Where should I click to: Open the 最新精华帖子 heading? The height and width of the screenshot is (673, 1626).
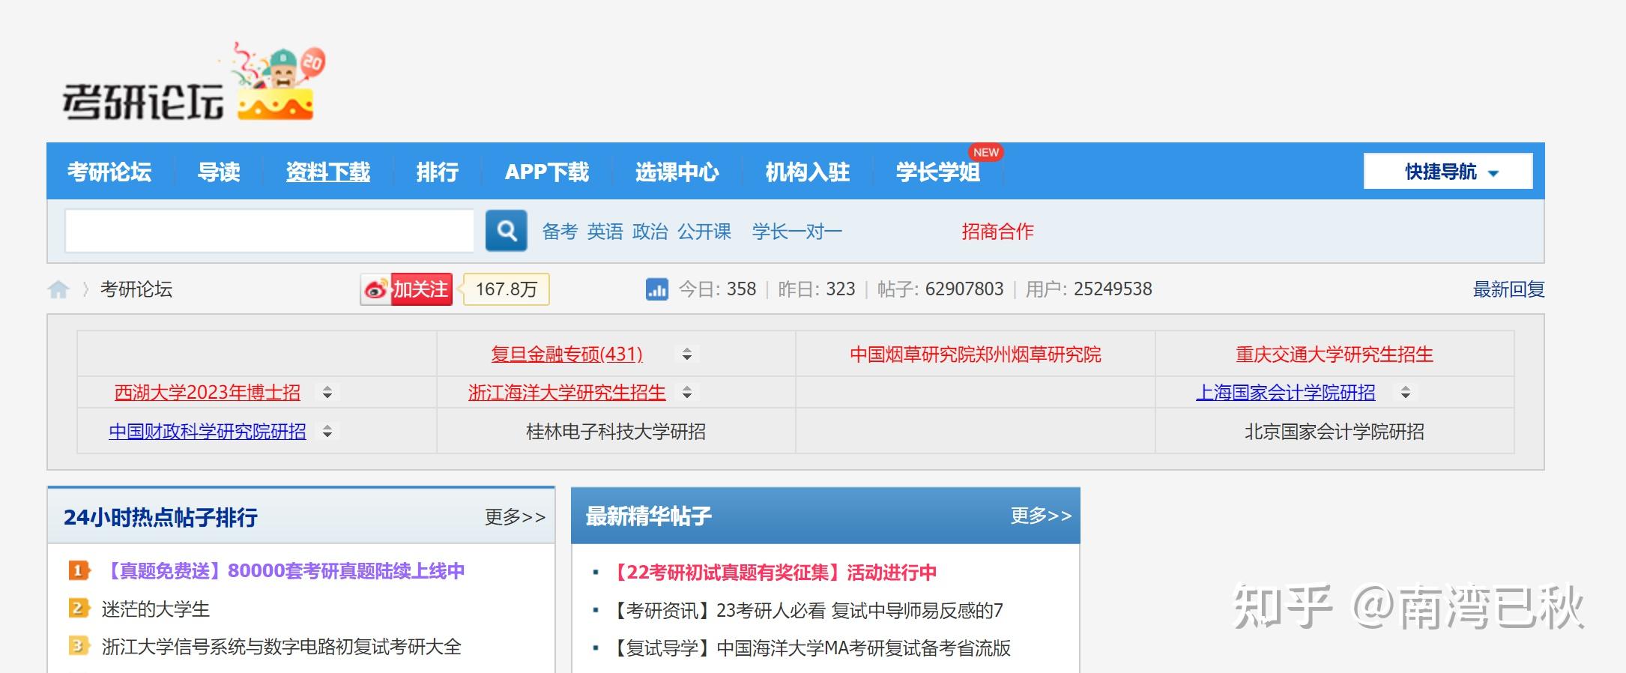[x=649, y=516]
